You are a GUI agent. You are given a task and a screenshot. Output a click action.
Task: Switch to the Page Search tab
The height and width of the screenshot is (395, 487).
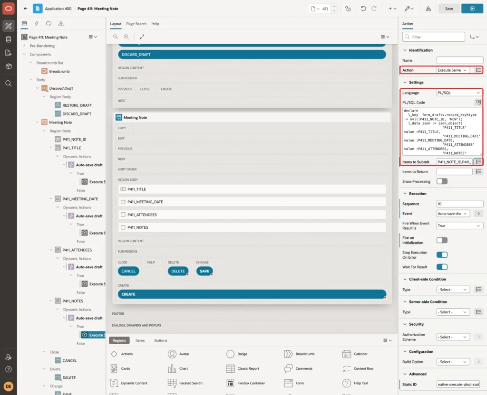136,24
